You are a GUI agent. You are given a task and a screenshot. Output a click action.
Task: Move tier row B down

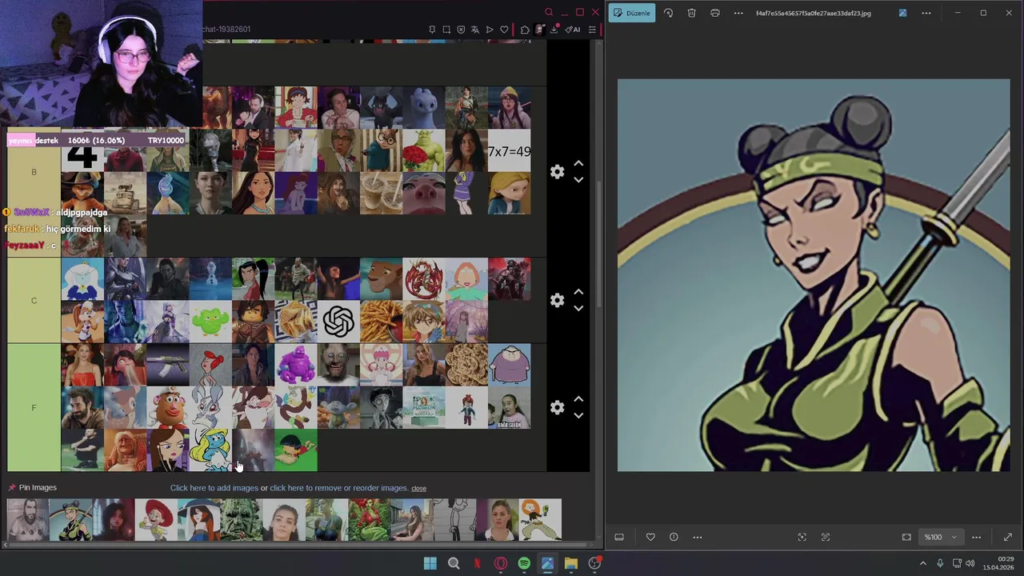click(578, 180)
